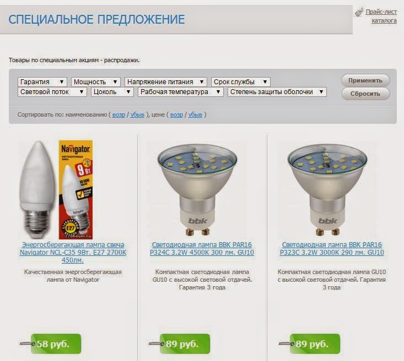Open the Степень защиты оболочки dropdown

click(x=277, y=92)
